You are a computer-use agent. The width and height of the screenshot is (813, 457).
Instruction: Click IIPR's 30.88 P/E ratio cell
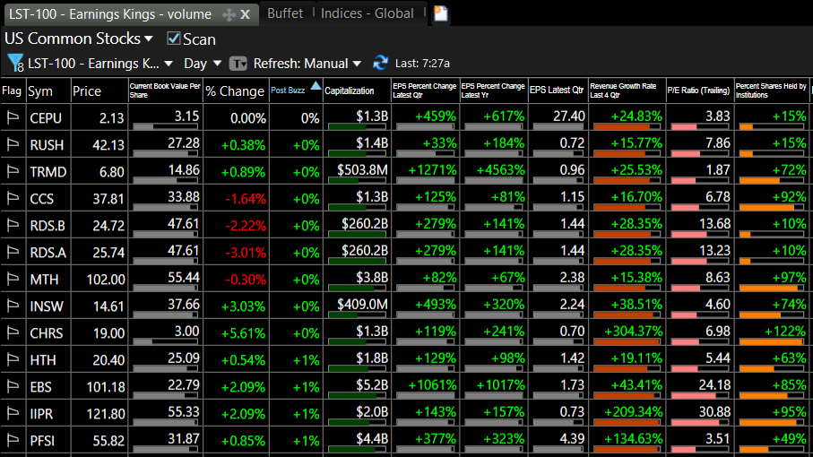(x=699, y=414)
